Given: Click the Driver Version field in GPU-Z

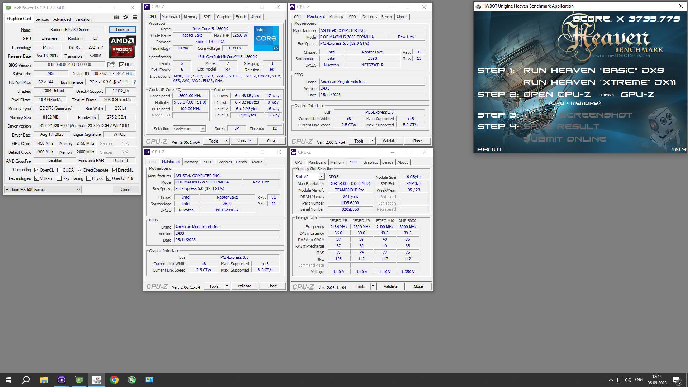Looking at the screenshot, I should pyautogui.click(x=85, y=126).
